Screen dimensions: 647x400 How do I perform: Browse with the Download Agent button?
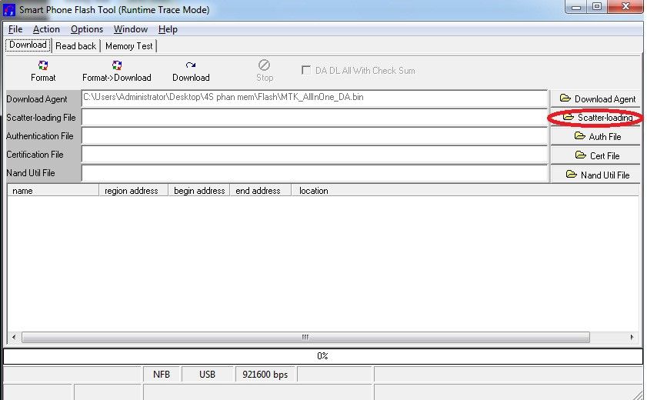597,99
